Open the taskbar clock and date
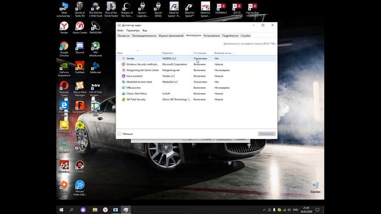381x214 pixels. coord(306,210)
